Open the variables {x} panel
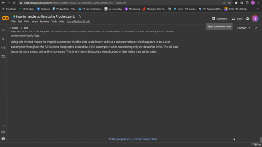Screen dimensions: 262x147 click(x=3, y=47)
